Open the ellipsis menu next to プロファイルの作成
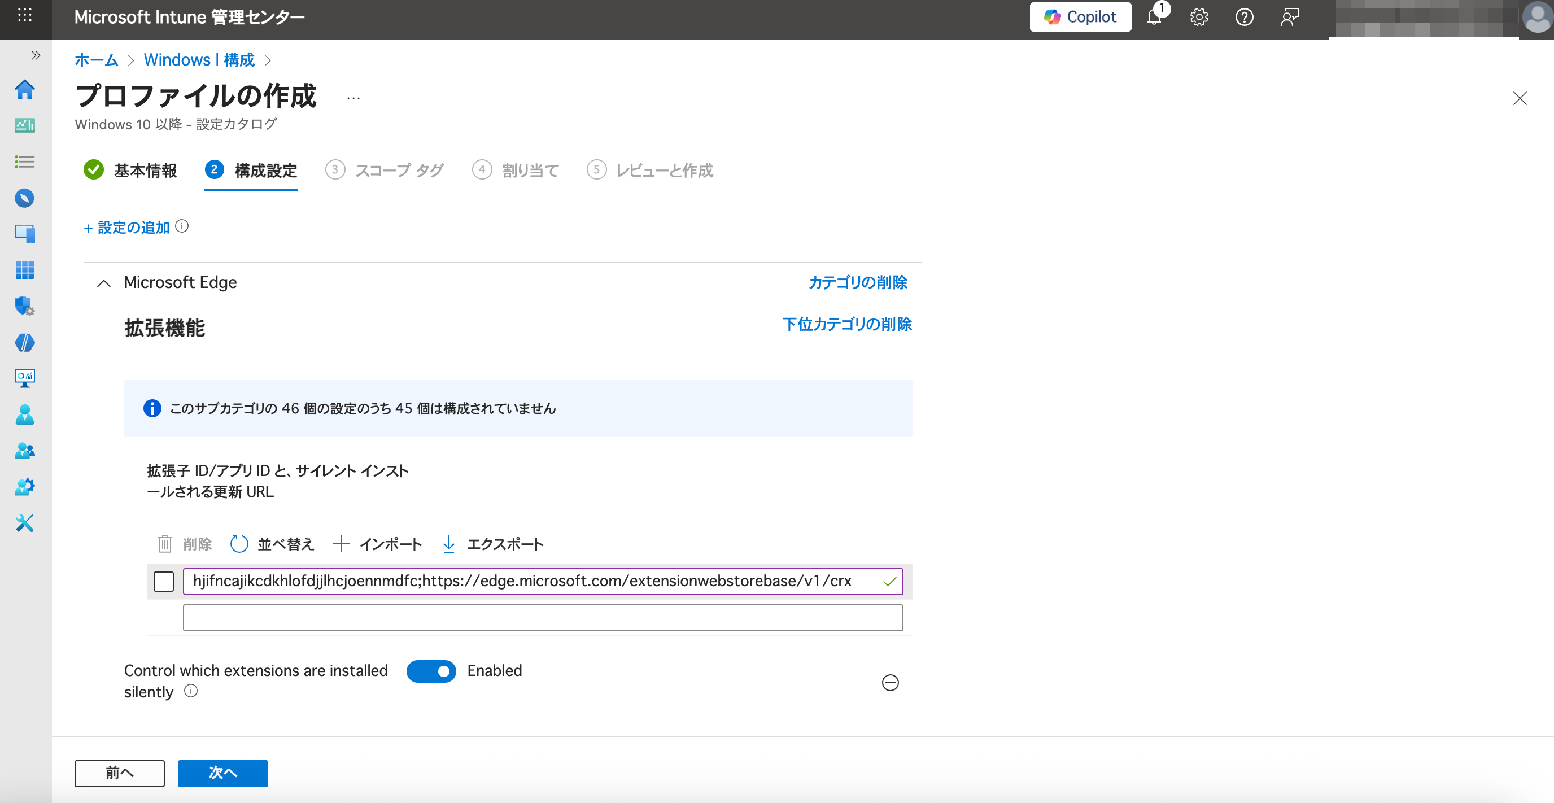Viewport: 1554px width, 803px height. click(353, 98)
